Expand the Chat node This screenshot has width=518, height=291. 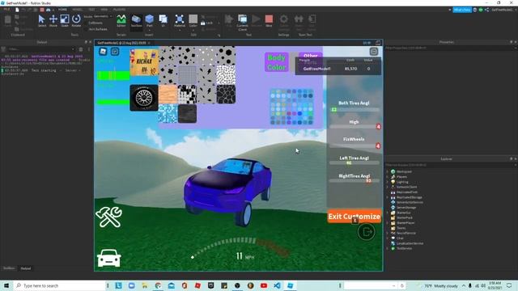pos(387,238)
